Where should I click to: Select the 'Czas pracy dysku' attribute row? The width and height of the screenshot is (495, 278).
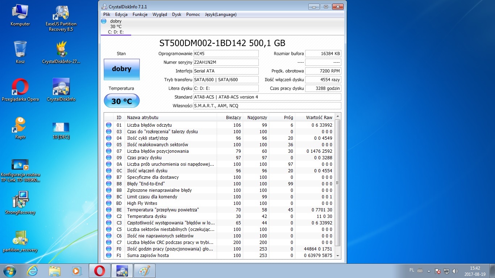pyautogui.click(x=219, y=157)
